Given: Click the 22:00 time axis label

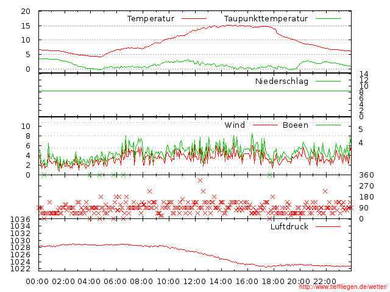Looking at the screenshot, I should (x=325, y=282).
